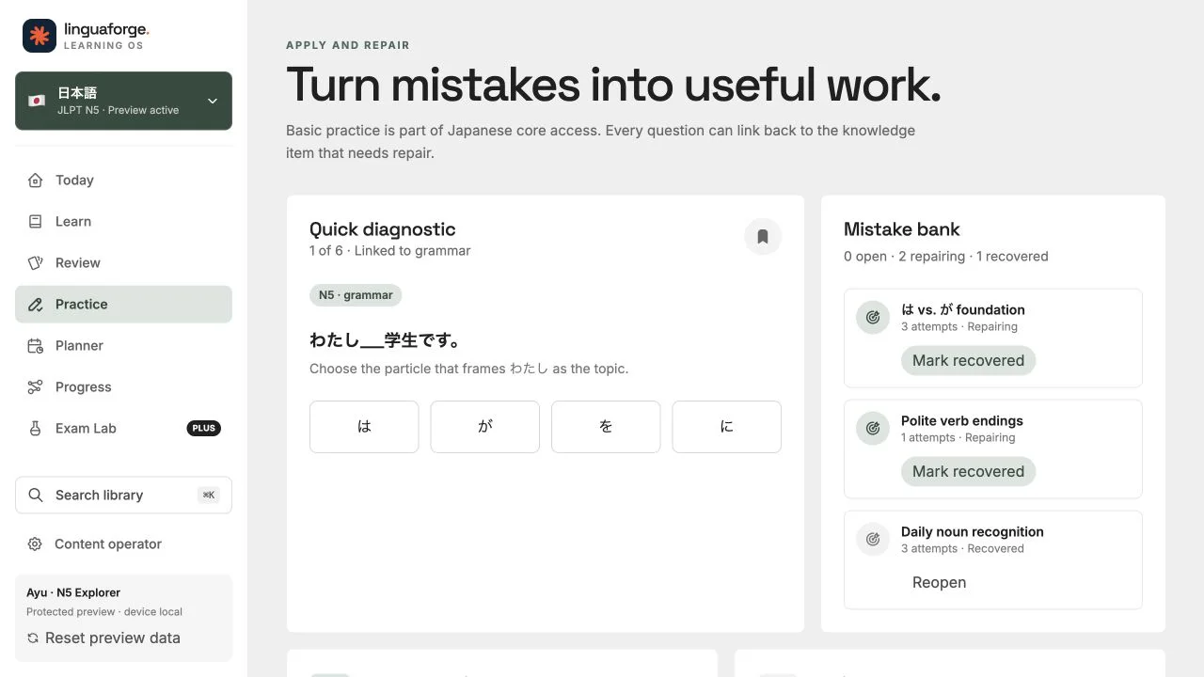Choose the が particle answer
The height and width of the screenshot is (677, 1204).
click(485, 427)
